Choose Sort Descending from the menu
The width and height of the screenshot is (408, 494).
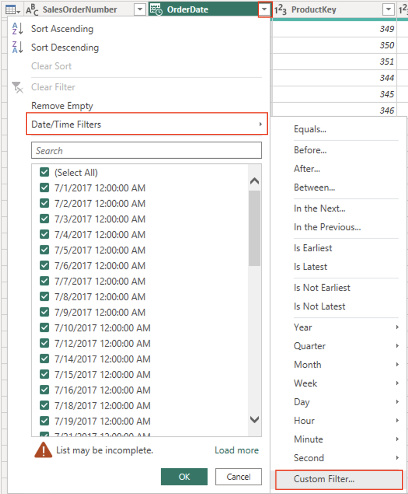[65, 47]
